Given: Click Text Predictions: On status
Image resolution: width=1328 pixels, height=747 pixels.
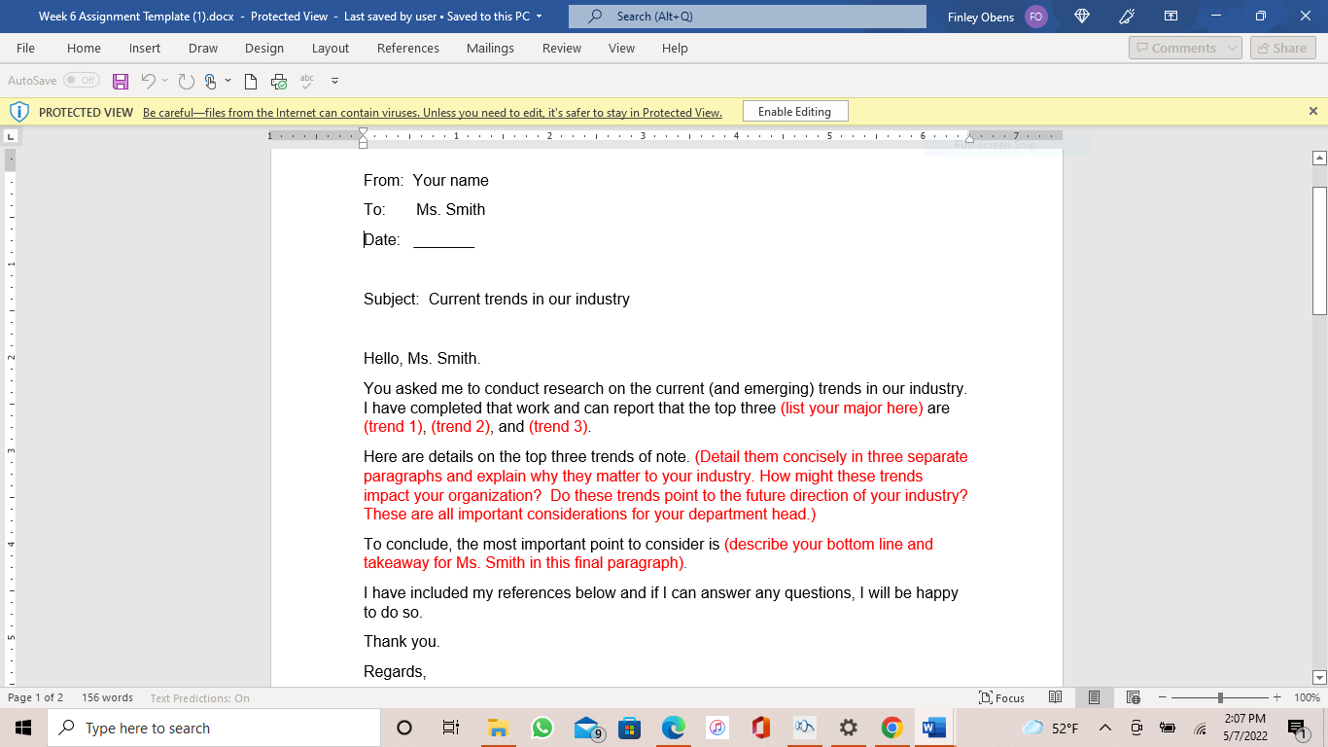Looking at the screenshot, I should pyautogui.click(x=199, y=698).
